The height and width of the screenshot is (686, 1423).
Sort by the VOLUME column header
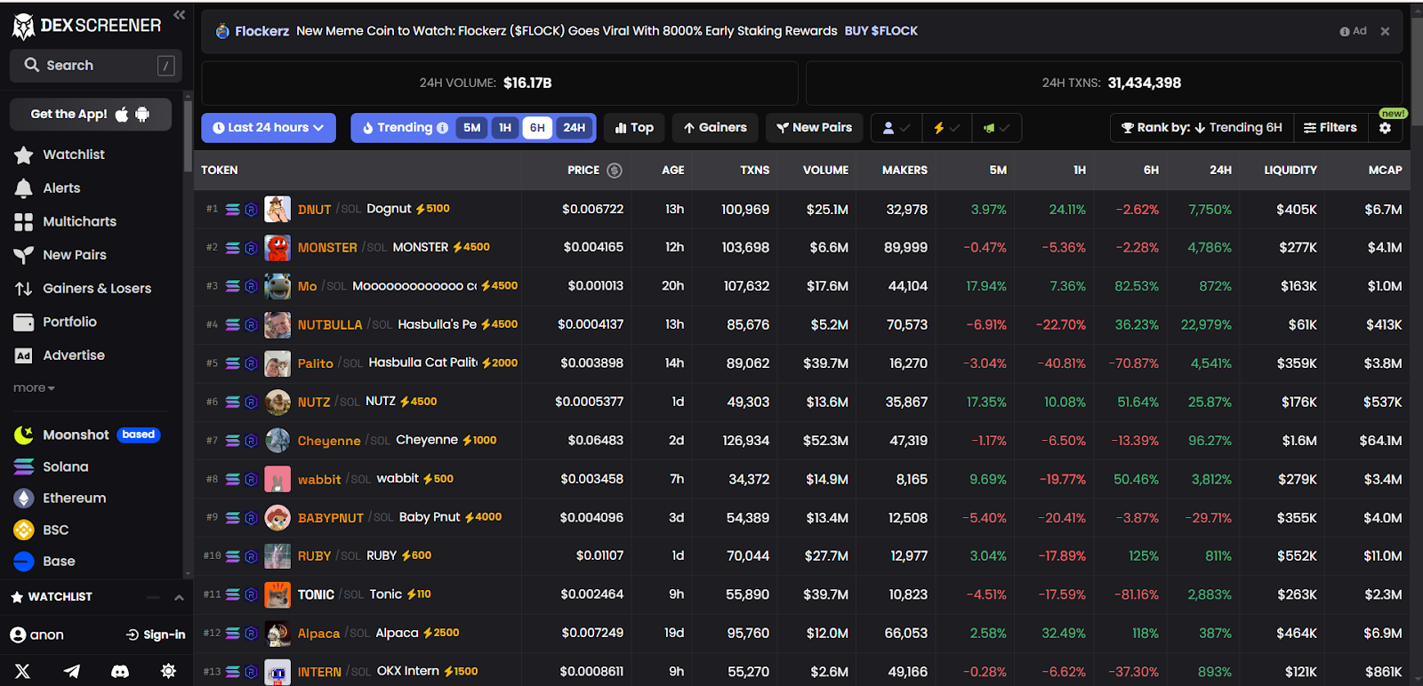pos(825,171)
